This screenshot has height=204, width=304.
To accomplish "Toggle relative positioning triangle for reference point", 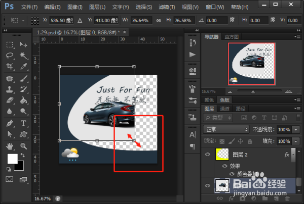I will (x=80, y=21).
